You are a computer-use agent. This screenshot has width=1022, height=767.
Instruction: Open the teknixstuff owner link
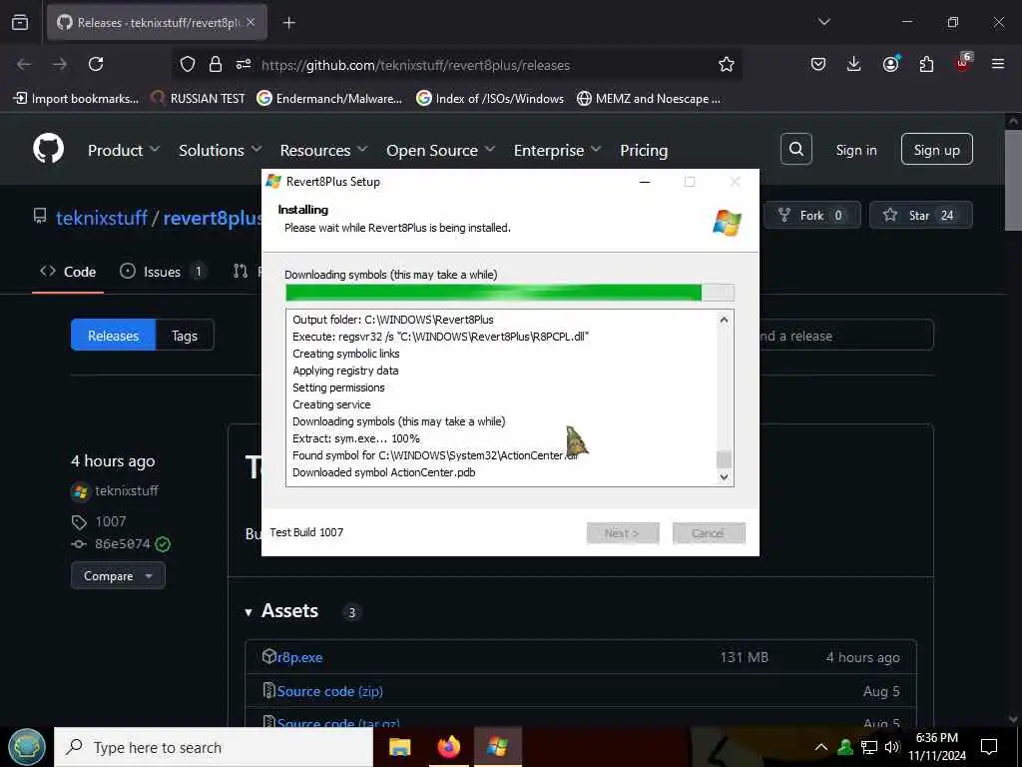tap(102, 218)
